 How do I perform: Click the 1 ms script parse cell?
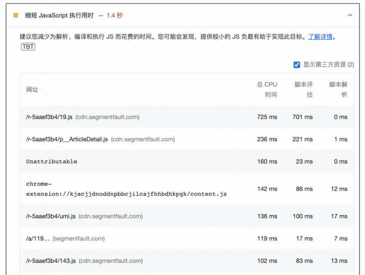coord(341,139)
